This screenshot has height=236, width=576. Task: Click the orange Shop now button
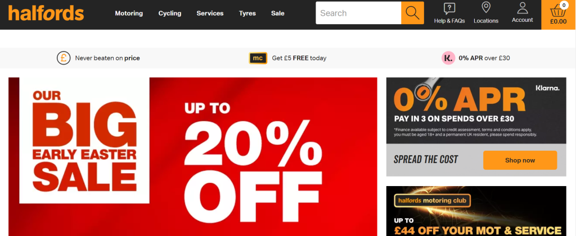tap(520, 160)
